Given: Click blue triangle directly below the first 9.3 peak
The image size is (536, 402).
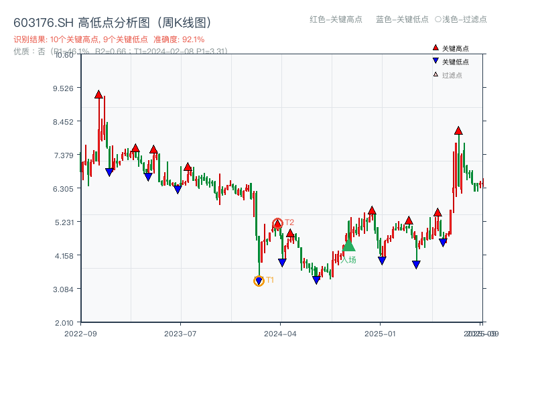Looking at the screenshot, I should (x=109, y=172).
